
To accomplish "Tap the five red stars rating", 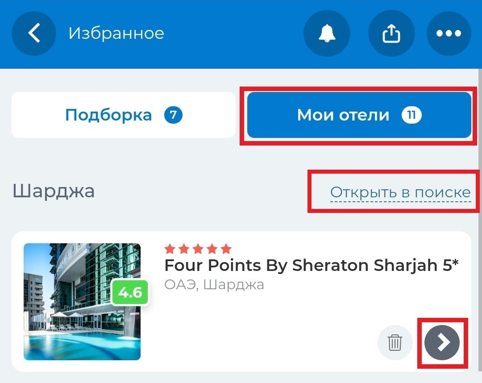I will click(x=198, y=249).
